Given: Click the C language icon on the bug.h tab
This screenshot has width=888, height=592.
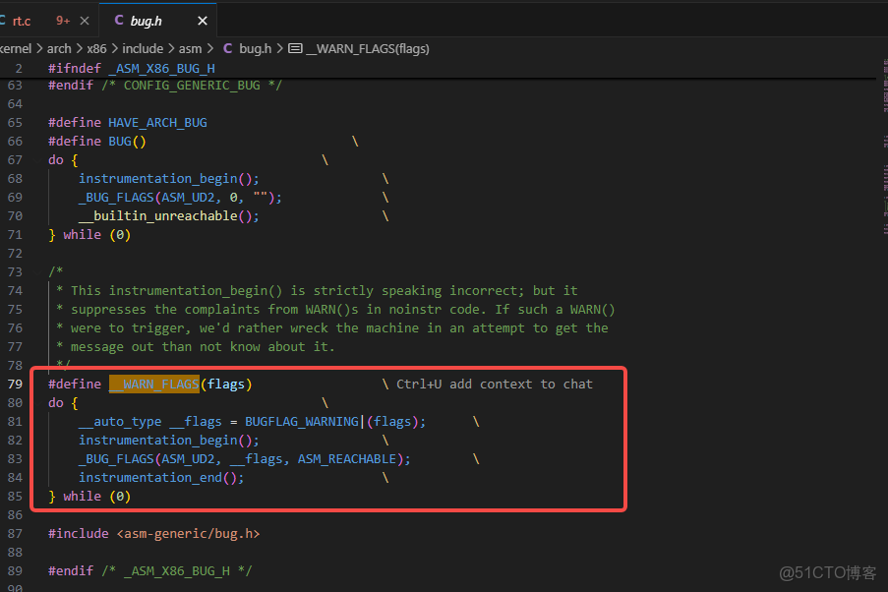Looking at the screenshot, I should point(119,20).
